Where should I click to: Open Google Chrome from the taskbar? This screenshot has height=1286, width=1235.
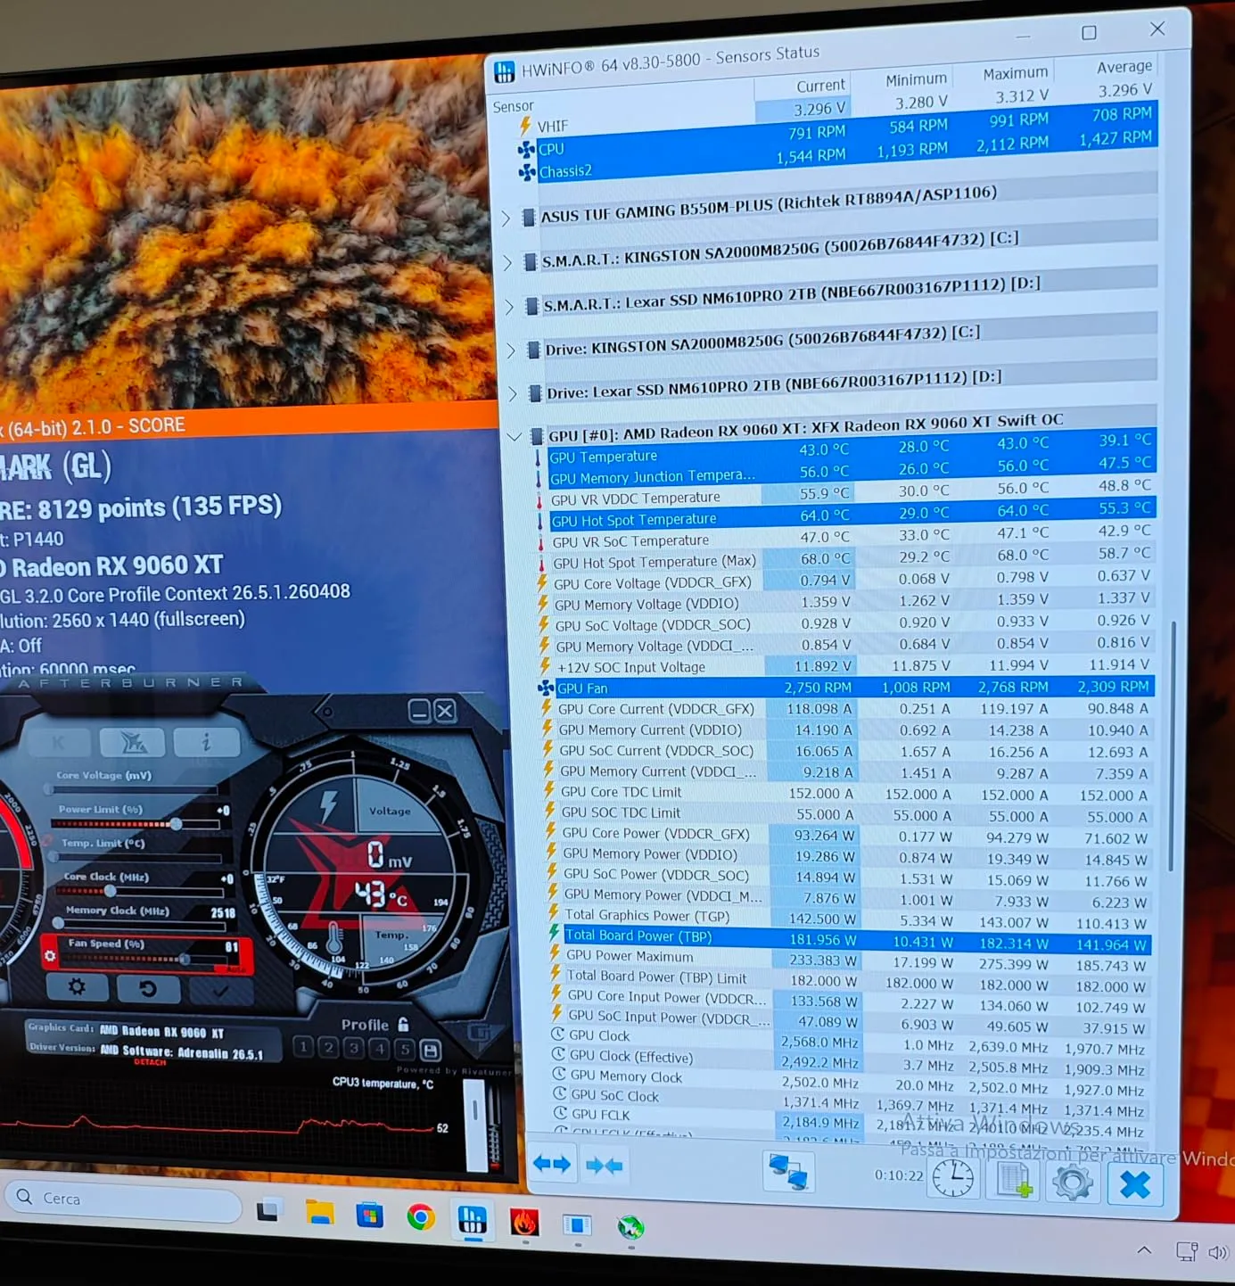[421, 1216]
